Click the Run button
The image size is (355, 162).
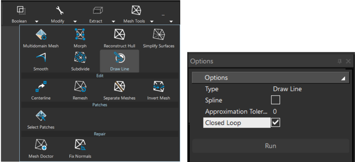[270, 146]
